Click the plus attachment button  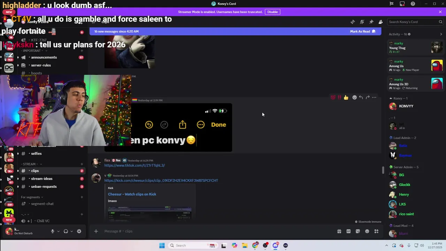pyautogui.click(x=96, y=231)
